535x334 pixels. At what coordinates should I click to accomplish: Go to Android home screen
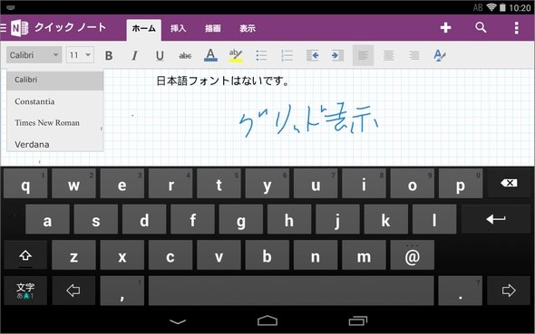click(x=267, y=320)
